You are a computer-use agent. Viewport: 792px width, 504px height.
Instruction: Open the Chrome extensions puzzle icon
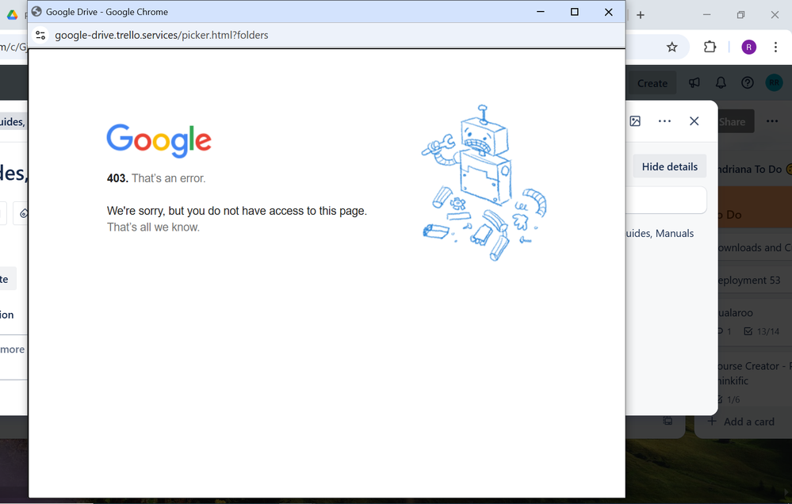[x=710, y=48]
